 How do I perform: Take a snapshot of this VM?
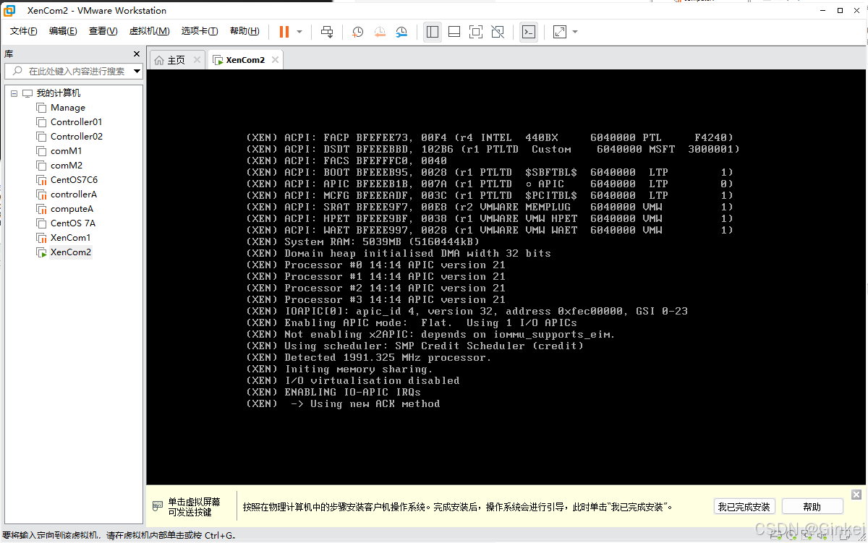[x=357, y=32]
